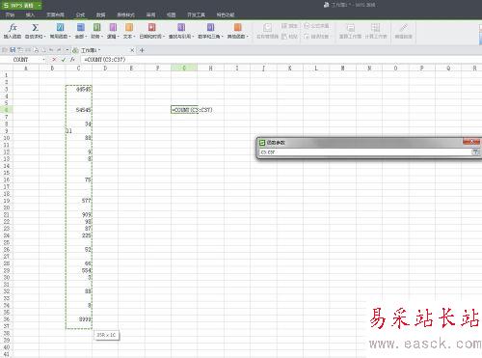Image resolution: width=482 pixels, height=358 pixels.
Task: Select row header 10
Action: pyautogui.click(x=7, y=138)
